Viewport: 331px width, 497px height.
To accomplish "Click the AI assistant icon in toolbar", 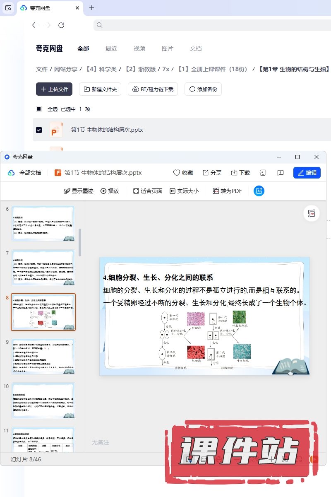I will tap(259, 191).
